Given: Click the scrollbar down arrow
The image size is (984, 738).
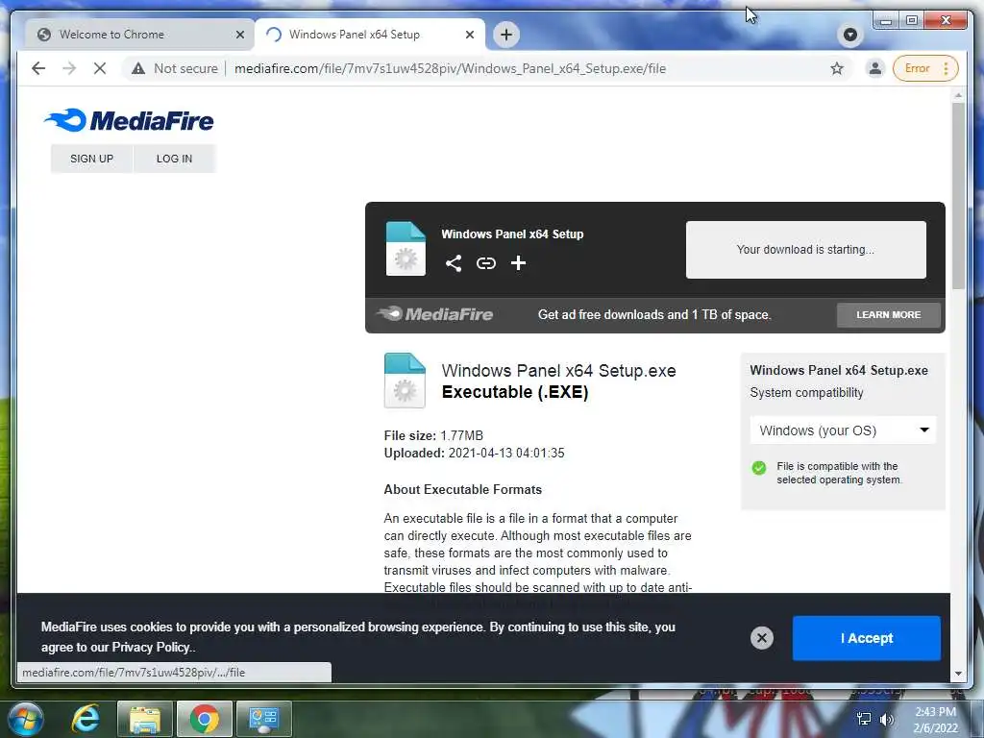Looking at the screenshot, I should pyautogui.click(x=958, y=674).
